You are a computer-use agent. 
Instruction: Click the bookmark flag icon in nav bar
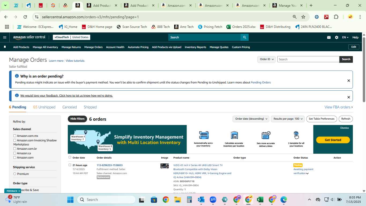point(5,47)
